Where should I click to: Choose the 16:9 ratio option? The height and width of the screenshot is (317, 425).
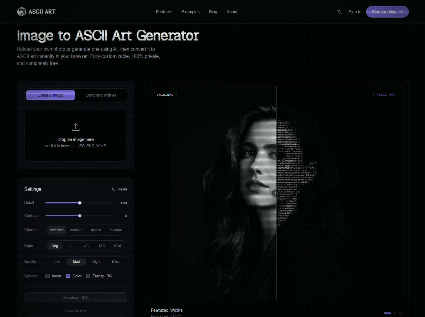point(102,246)
